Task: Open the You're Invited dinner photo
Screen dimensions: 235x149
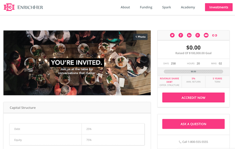Action: pos(77,63)
